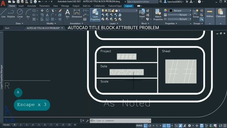The width and height of the screenshot is (227, 128).
Task: Toggle PAPER space button in status bar
Action: [x=139, y=126]
